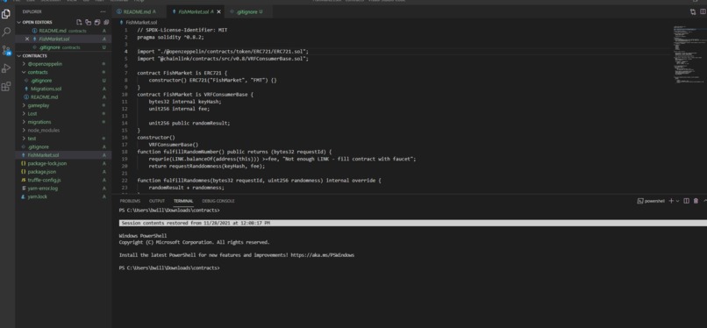Open the Problems panel tab
Viewport: 707px width, 328px height.
click(130, 201)
